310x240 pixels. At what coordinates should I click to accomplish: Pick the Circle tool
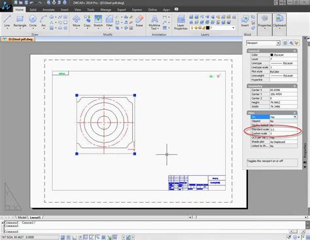[x=33, y=22]
